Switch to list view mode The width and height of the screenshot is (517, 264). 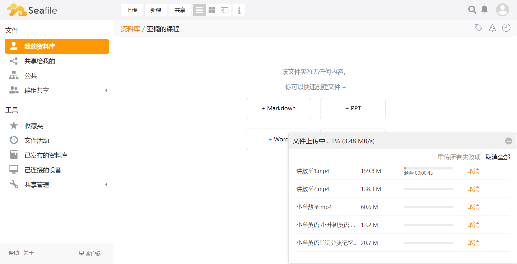coord(199,10)
